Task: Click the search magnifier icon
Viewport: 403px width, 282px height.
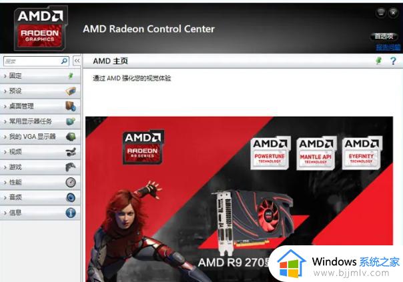Action: [x=64, y=61]
